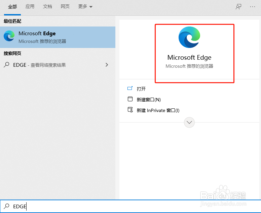Choose 新建窗口(N) action

pos(149,100)
